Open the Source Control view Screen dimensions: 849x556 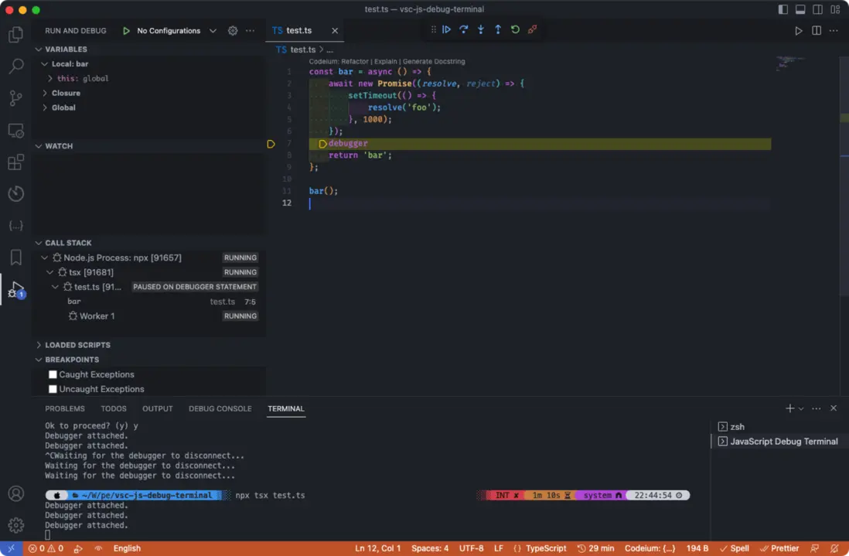point(15,98)
